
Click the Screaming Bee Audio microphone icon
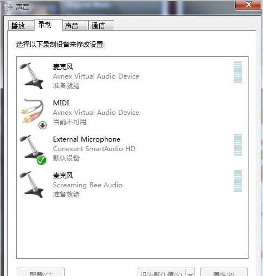coord(32,185)
